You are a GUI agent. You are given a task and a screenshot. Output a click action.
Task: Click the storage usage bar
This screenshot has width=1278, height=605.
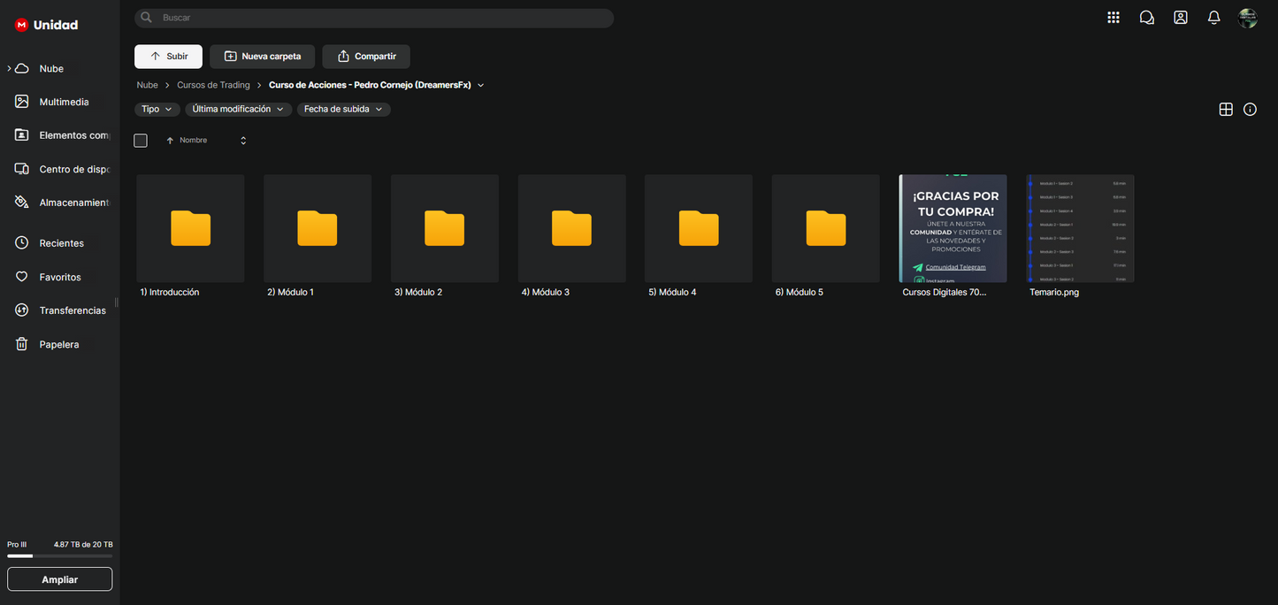[59, 556]
